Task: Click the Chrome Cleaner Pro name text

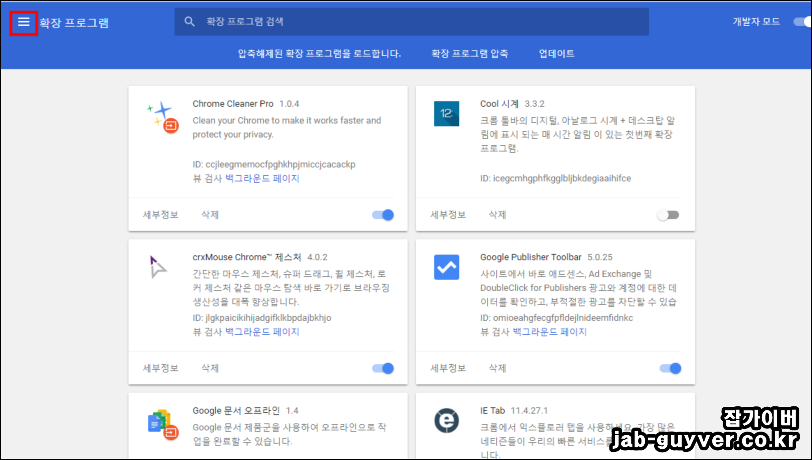Action: 233,104
